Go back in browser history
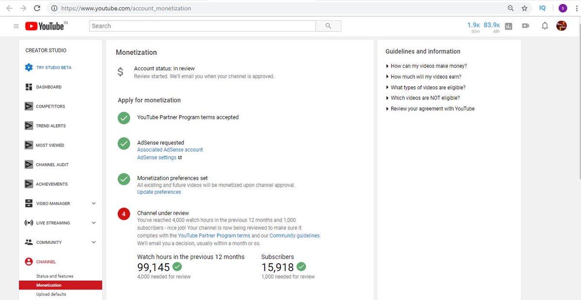This screenshot has width=581, height=300. (x=9, y=8)
